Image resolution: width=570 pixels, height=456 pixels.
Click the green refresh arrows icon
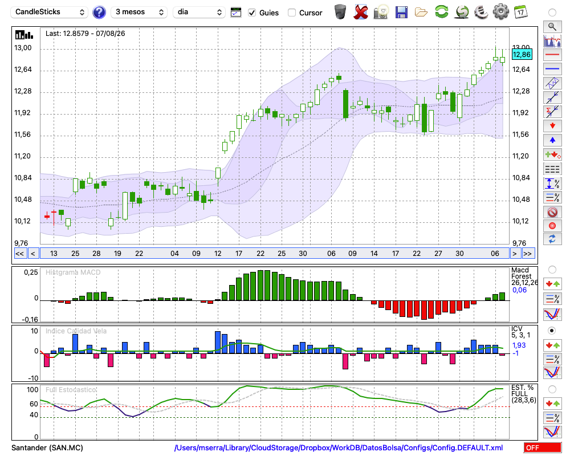[x=441, y=11]
